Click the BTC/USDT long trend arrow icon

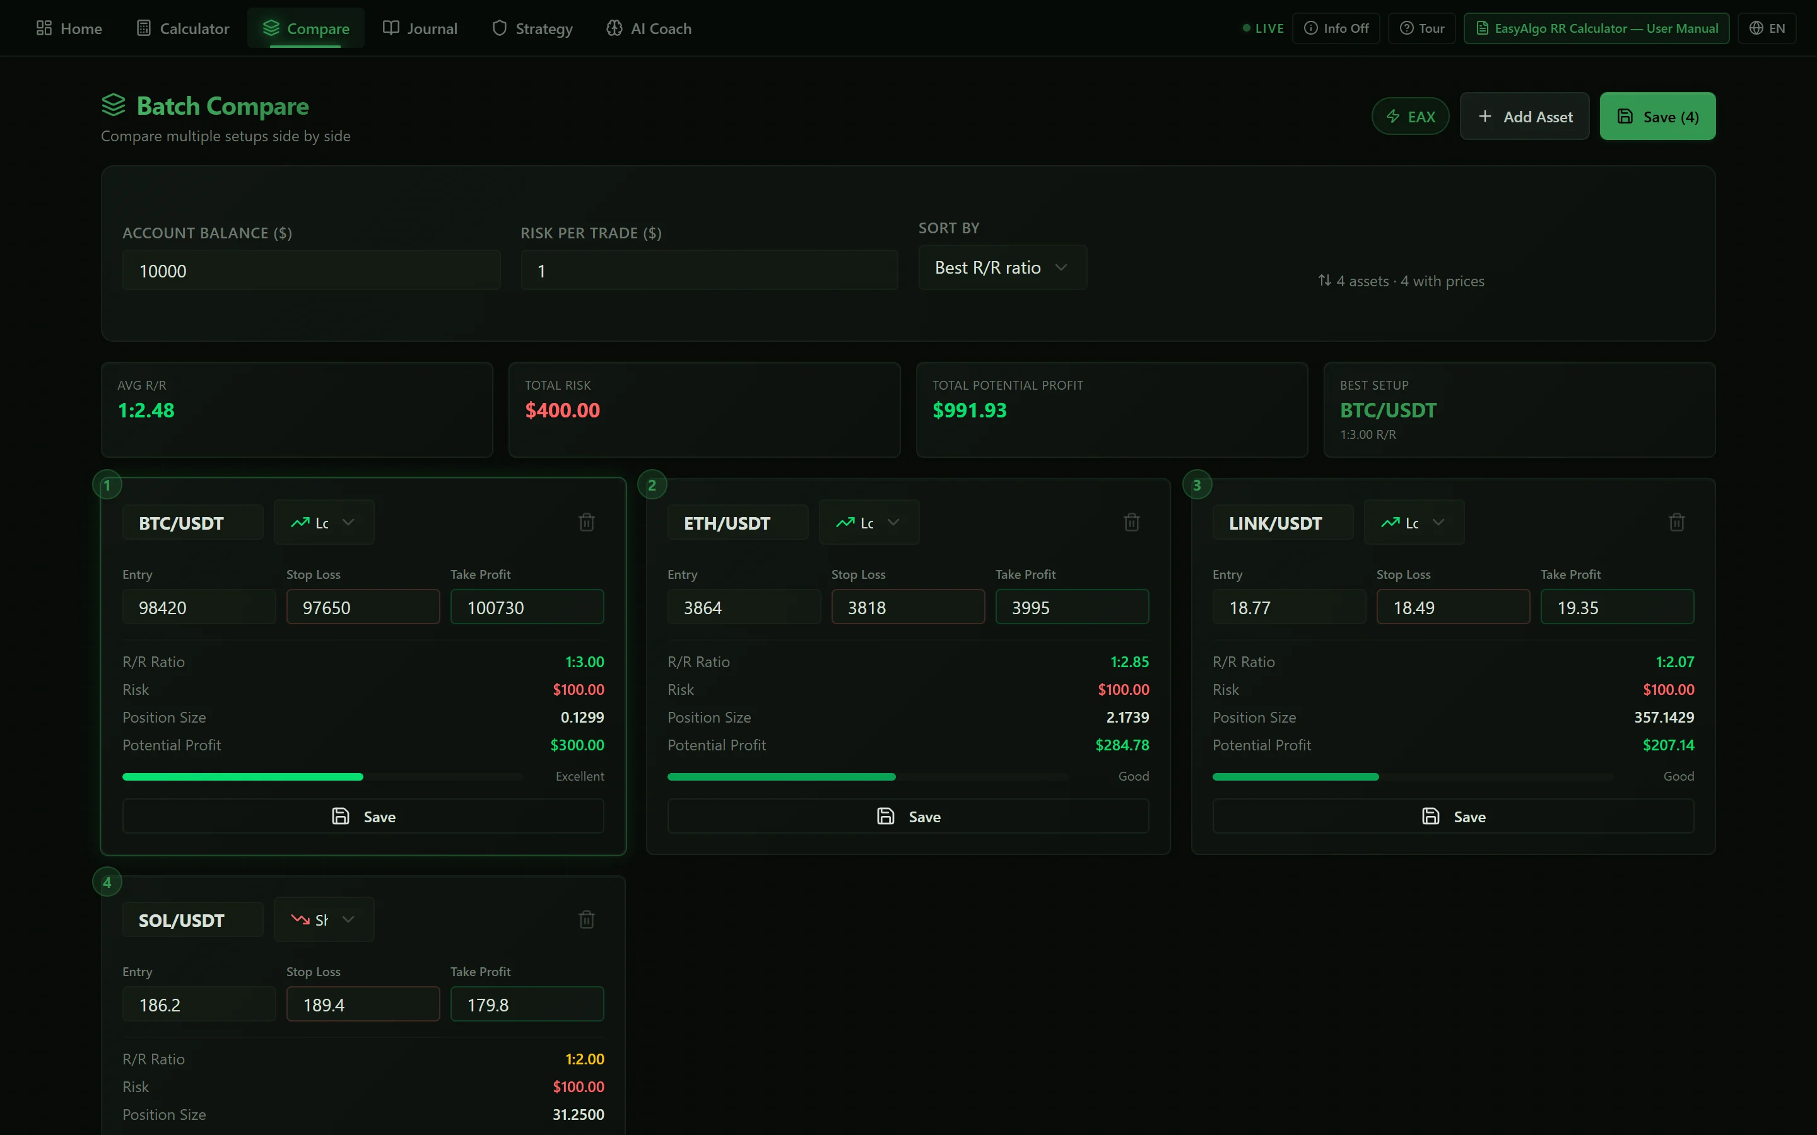300,523
